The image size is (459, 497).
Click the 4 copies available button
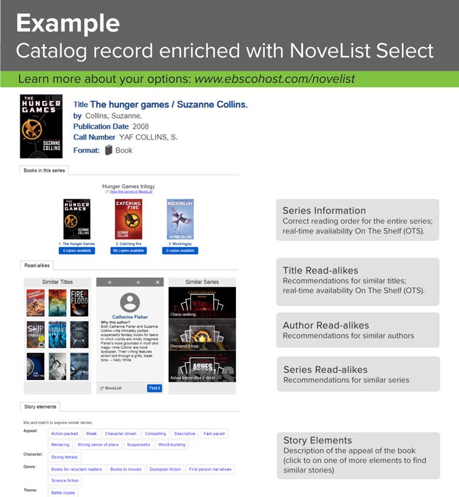(x=76, y=251)
